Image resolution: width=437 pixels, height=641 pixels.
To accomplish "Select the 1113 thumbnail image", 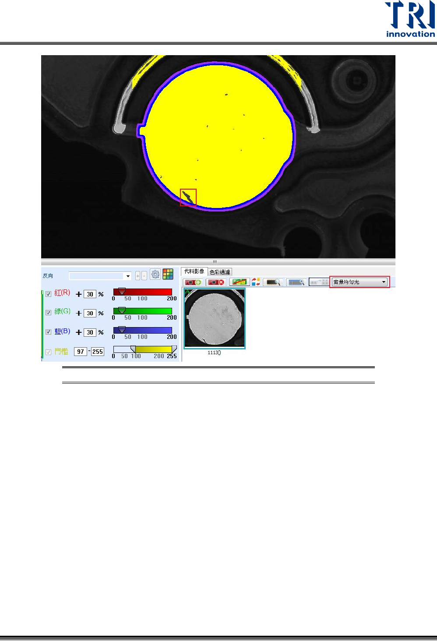I will 214,318.
